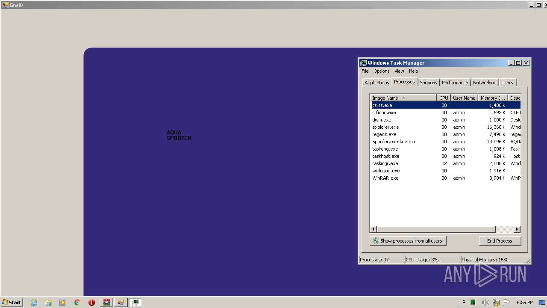The height and width of the screenshot is (308, 547).
Task: Close the Windows Task Manager window
Action: tap(526, 63)
